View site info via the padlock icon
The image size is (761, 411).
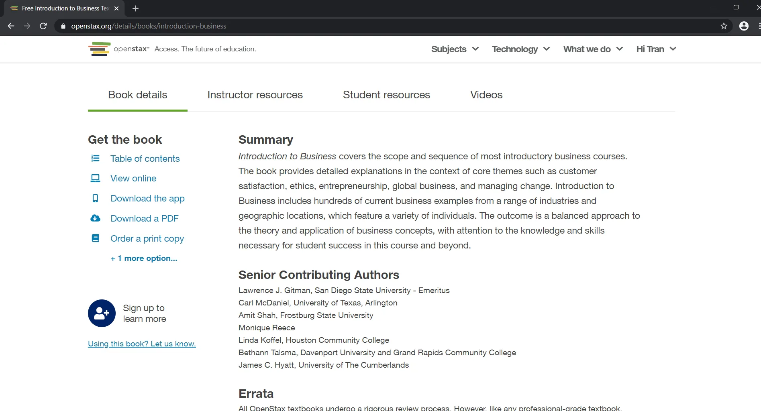(63, 26)
